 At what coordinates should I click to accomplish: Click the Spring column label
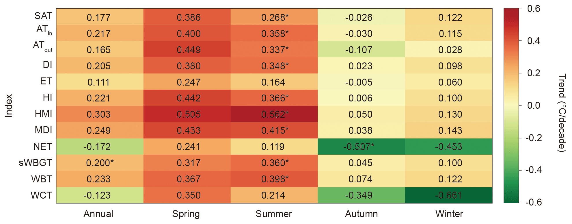[186, 214]
